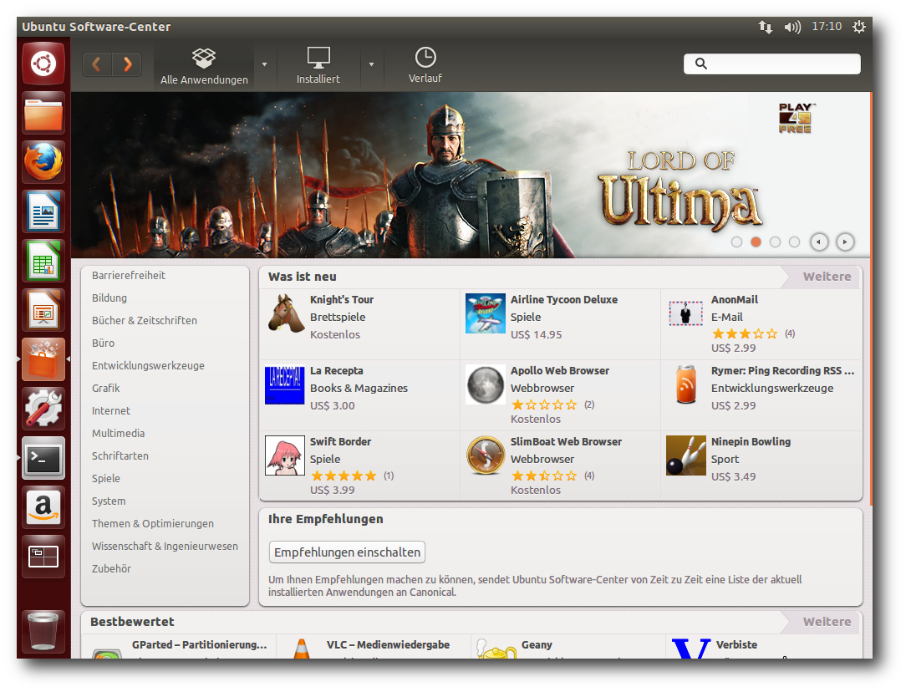Click Ubuntu Software Center launcher icon

(x=43, y=360)
